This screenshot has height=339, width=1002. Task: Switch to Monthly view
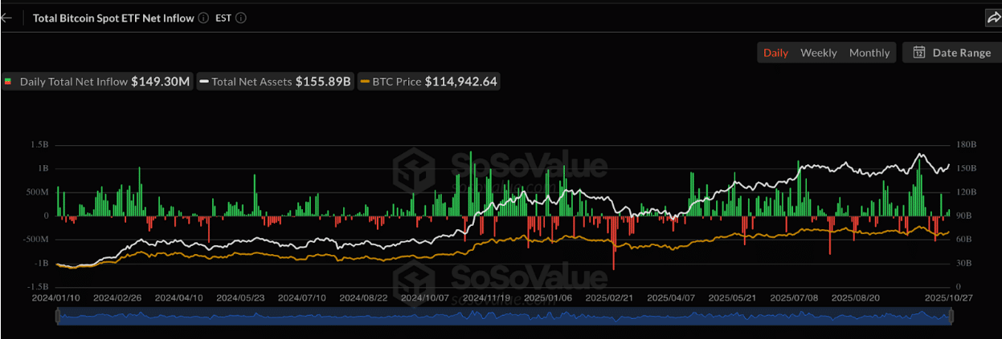click(869, 53)
